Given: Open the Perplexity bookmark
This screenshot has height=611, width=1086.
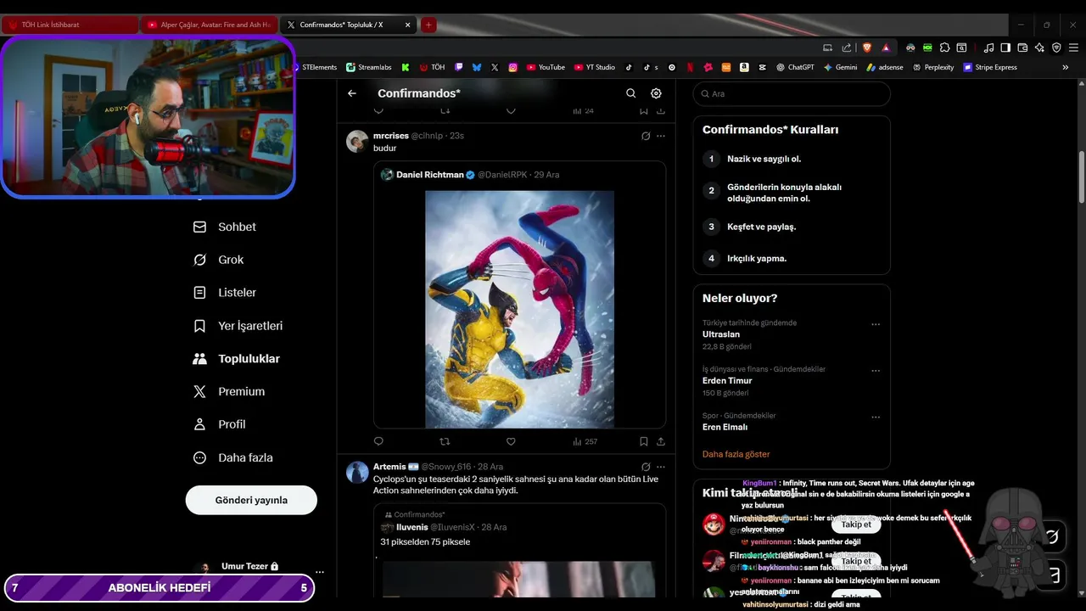Looking at the screenshot, I should [x=933, y=67].
